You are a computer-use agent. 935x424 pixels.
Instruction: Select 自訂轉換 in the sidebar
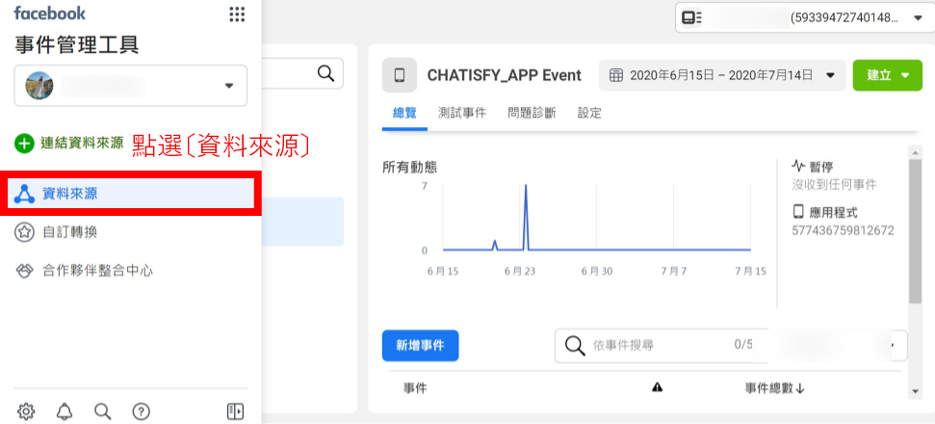69,232
